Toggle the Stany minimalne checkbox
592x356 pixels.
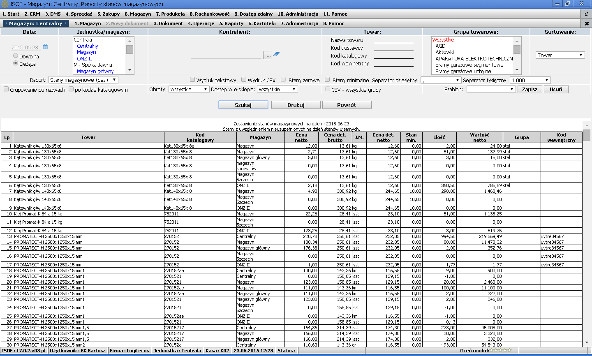327,80
